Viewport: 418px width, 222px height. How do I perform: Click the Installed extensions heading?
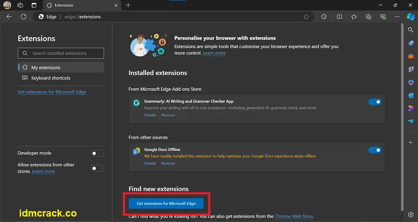click(x=158, y=73)
